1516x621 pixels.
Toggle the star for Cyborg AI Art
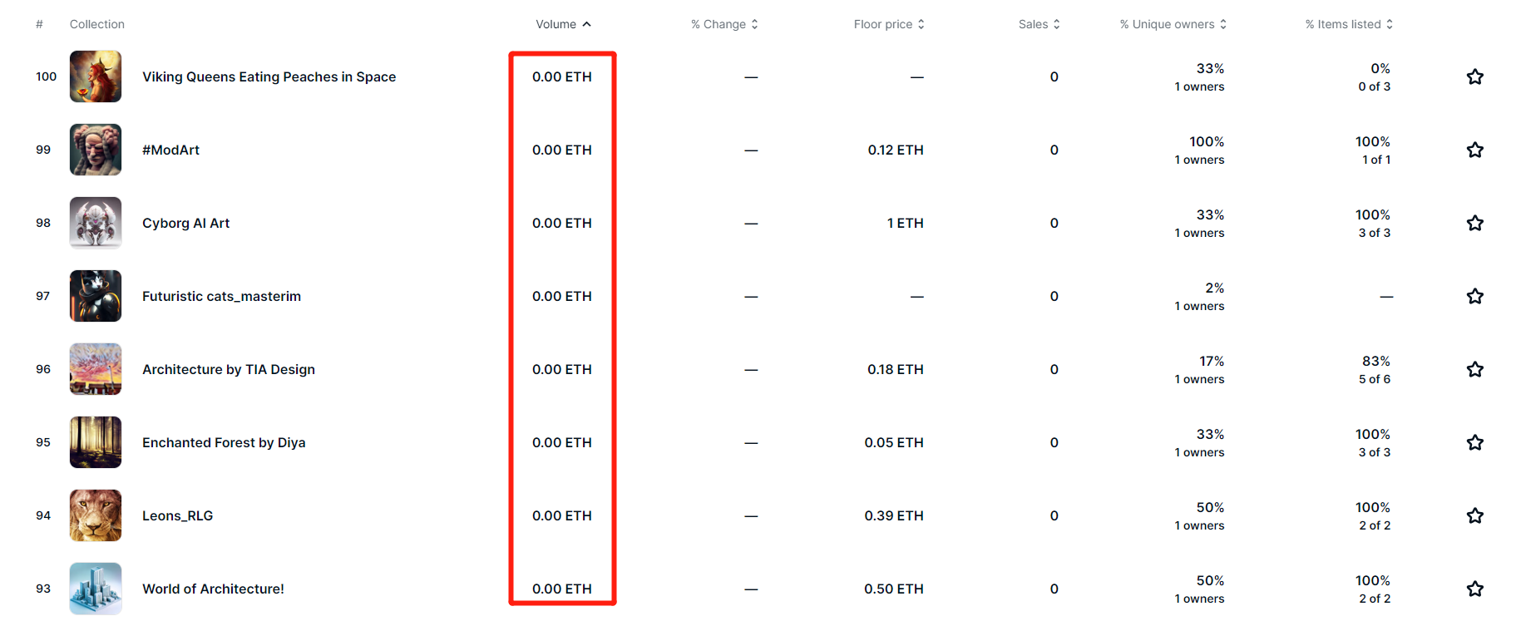1474,224
